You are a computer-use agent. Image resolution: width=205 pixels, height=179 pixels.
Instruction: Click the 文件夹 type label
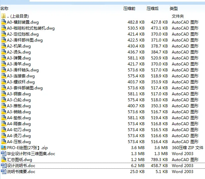pos(178,16)
